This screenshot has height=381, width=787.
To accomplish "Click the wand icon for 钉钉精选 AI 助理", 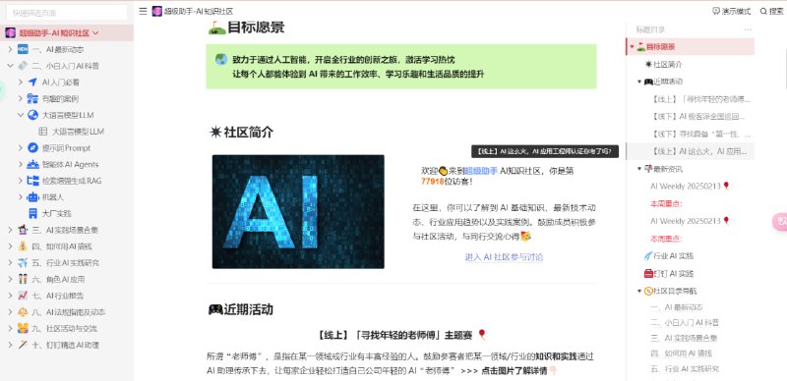I will pos(23,345).
